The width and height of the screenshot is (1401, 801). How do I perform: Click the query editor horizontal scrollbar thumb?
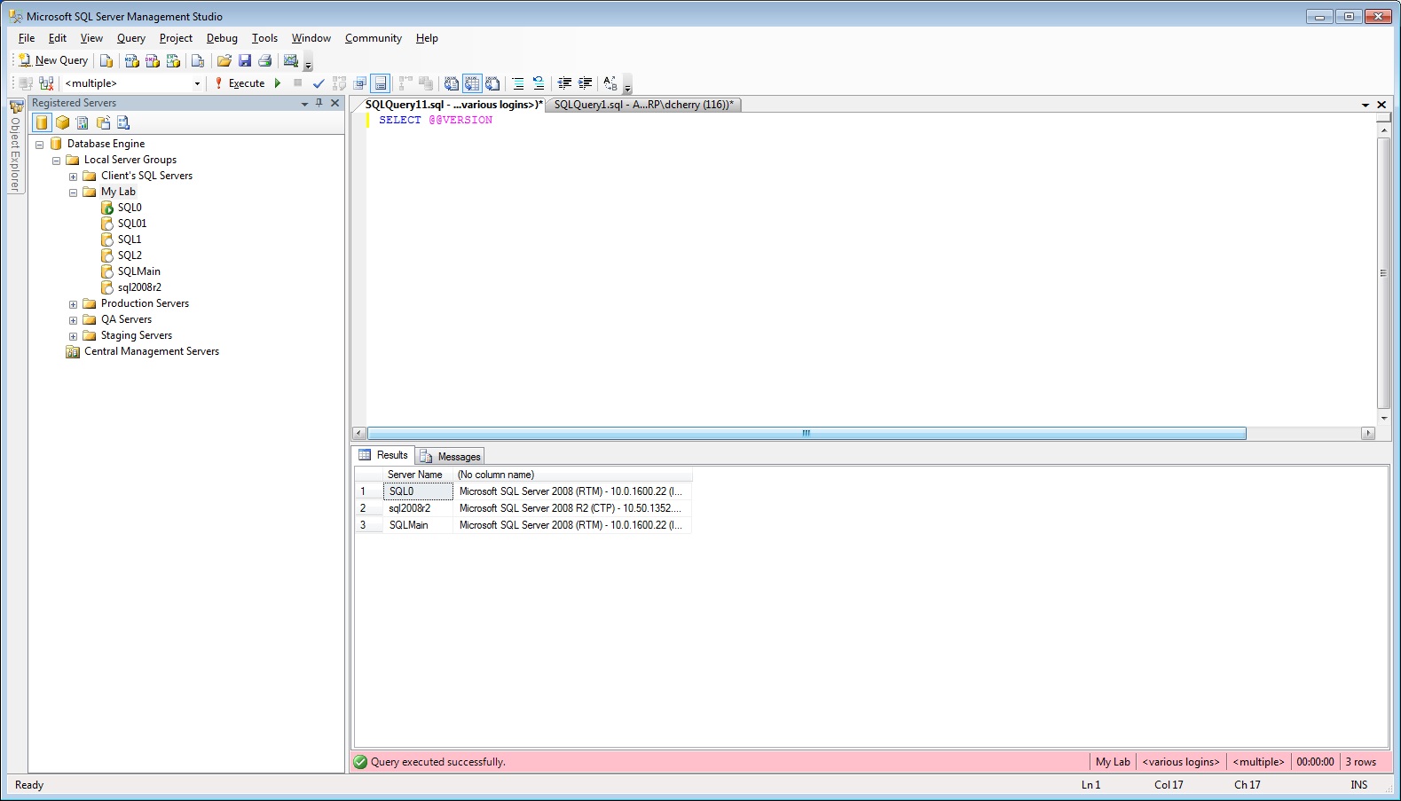807,433
